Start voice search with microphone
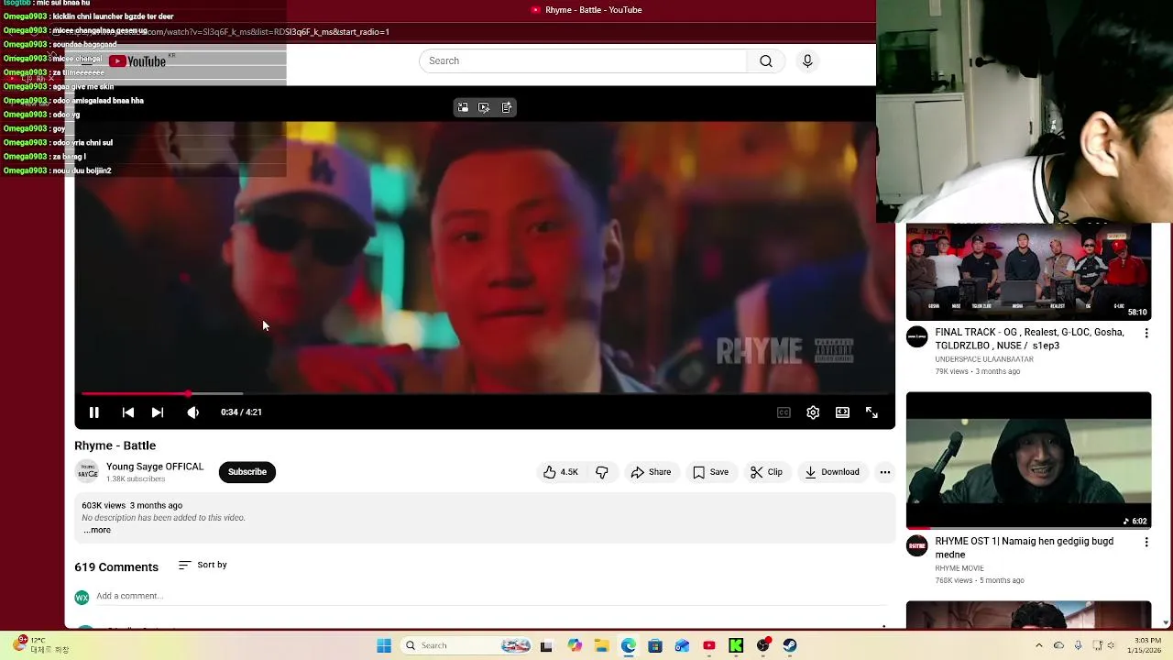This screenshot has height=660, width=1173. coord(807,60)
